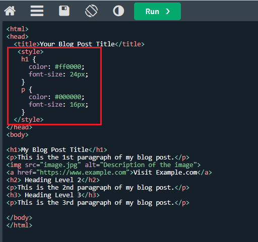Click the opening <head> tag line
The width and height of the screenshot is (258, 242).
pos(18,37)
